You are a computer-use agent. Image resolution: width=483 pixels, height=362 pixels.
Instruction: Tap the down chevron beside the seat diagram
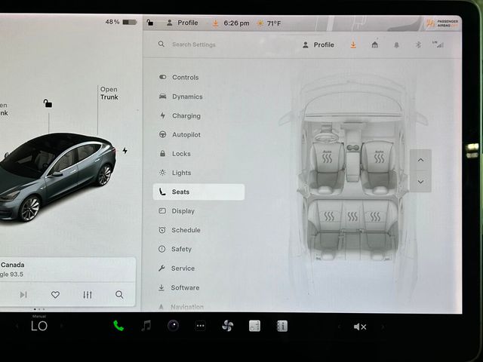tap(420, 182)
